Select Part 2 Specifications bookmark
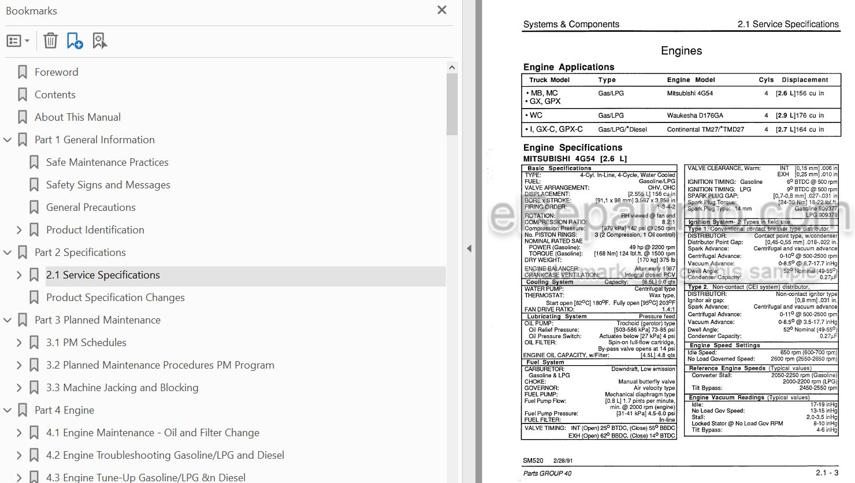Screen dimensions: 855x483 [x=80, y=252]
